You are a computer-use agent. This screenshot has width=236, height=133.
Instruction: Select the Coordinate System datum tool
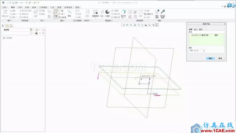click(x=63, y=17)
